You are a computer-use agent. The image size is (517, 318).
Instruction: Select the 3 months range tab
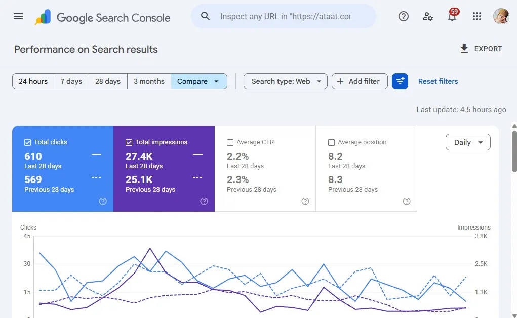tap(149, 81)
